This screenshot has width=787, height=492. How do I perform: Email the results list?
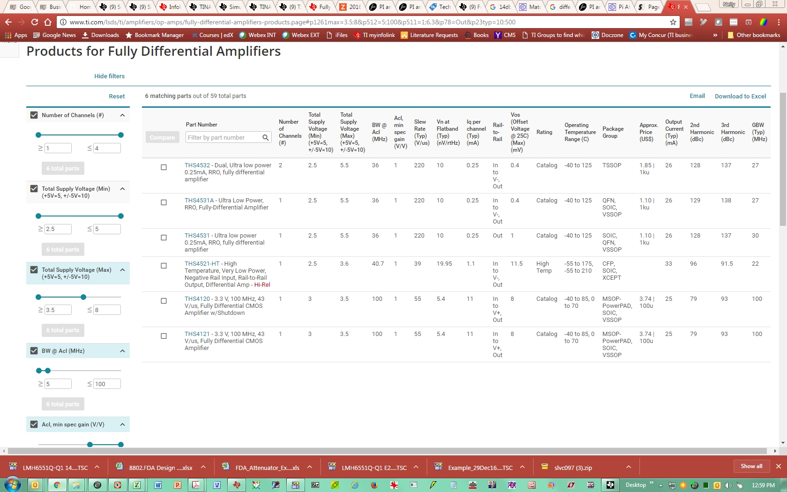coord(697,96)
